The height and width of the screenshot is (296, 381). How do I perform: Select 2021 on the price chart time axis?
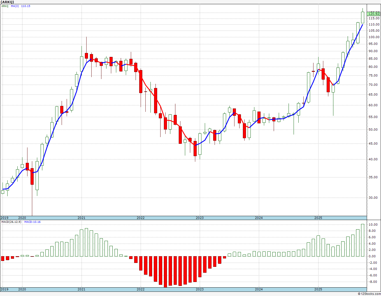[81, 218]
